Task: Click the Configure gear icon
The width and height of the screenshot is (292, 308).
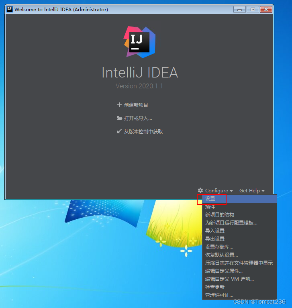Action: (200, 190)
